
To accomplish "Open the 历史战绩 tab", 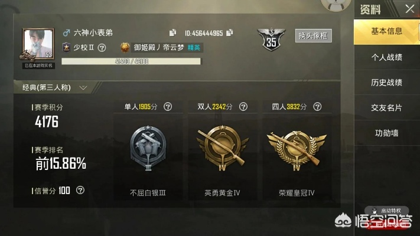I will tap(386, 83).
